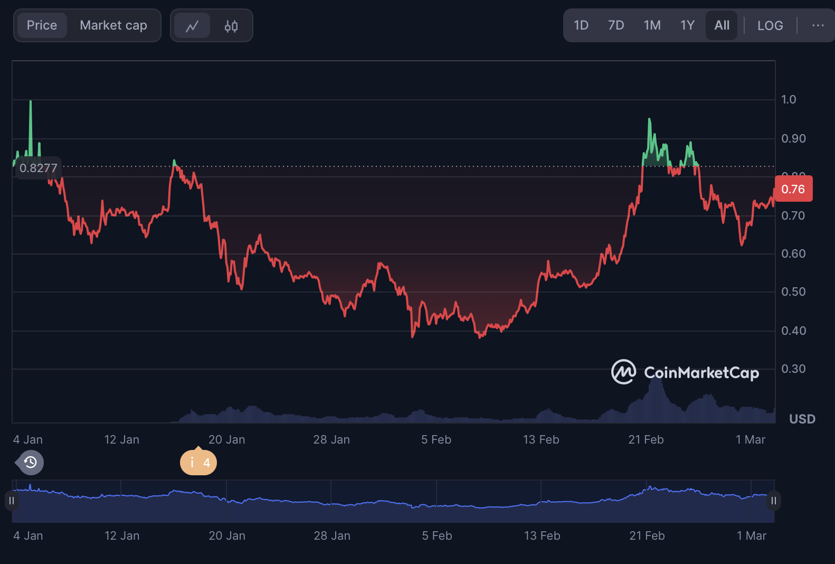Show the 1M time range
835x564 pixels.
click(x=652, y=25)
